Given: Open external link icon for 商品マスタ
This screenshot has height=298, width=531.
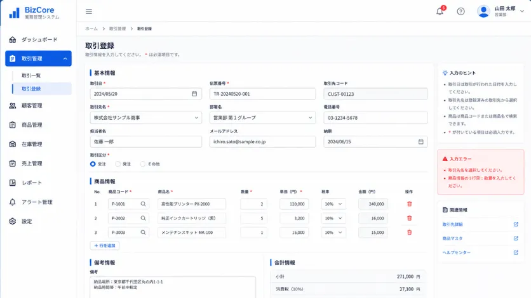Looking at the screenshot, I should coord(516,238).
